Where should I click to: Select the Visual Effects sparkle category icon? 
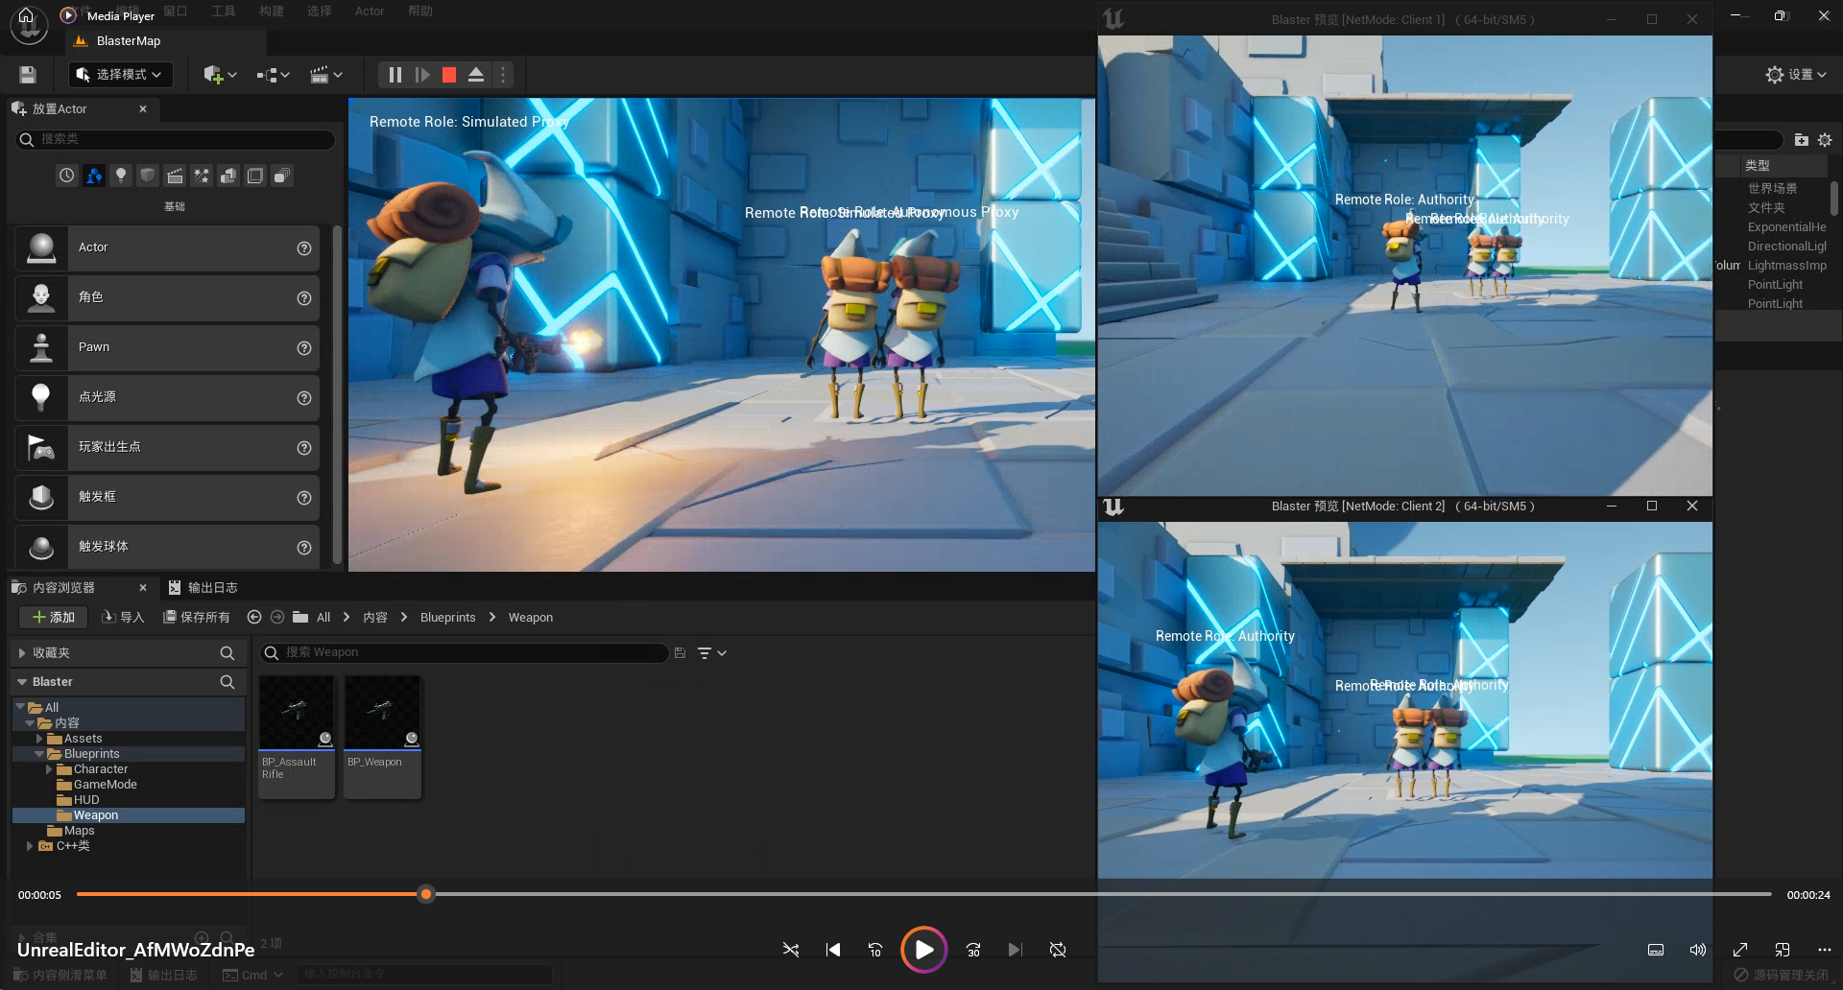click(202, 176)
